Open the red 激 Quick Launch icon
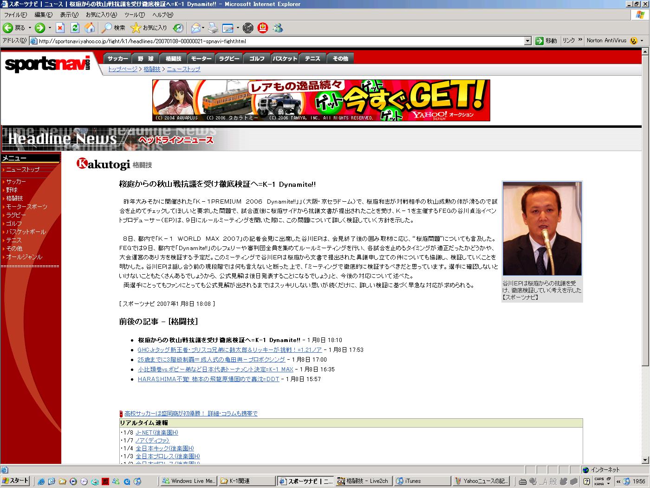Image resolution: width=650 pixels, height=488 pixels. tap(105, 481)
